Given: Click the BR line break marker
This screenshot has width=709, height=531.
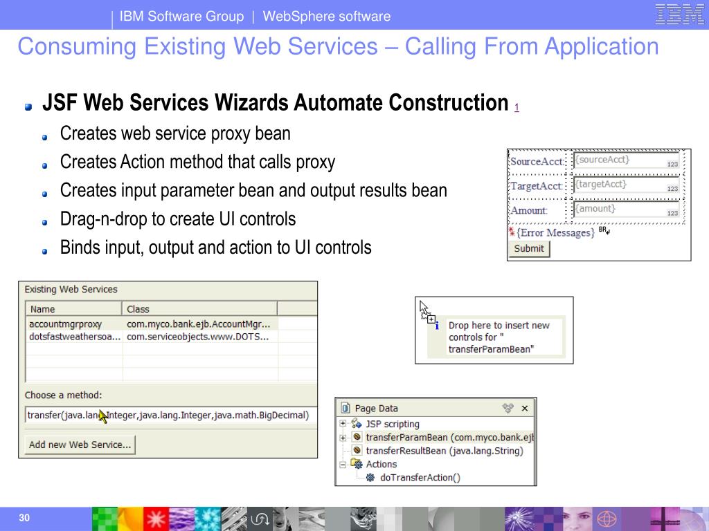Looking at the screenshot, I should tap(604, 230).
